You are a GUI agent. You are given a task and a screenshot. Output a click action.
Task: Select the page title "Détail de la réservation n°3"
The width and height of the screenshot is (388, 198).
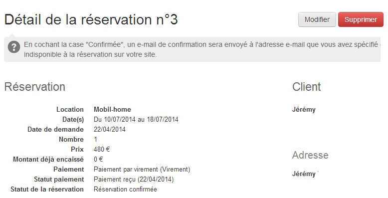coord(91,19)
